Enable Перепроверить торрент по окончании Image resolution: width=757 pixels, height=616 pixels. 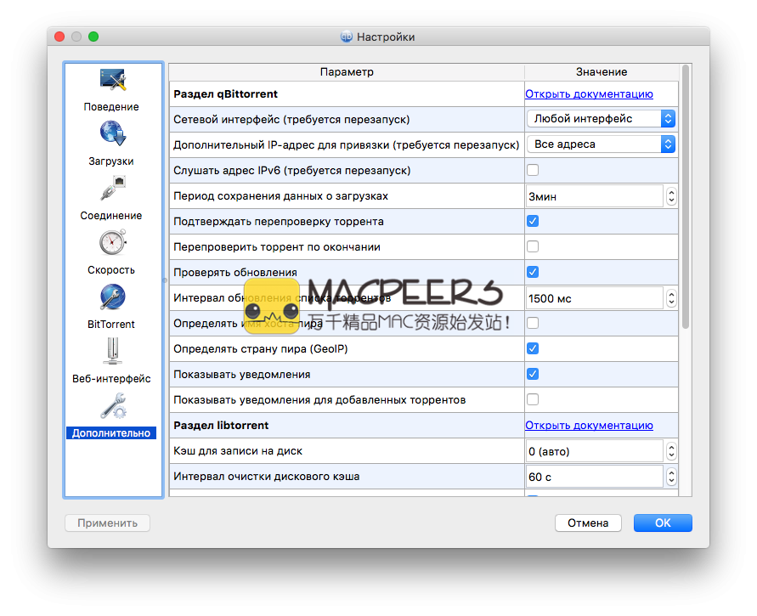[533, 246]
